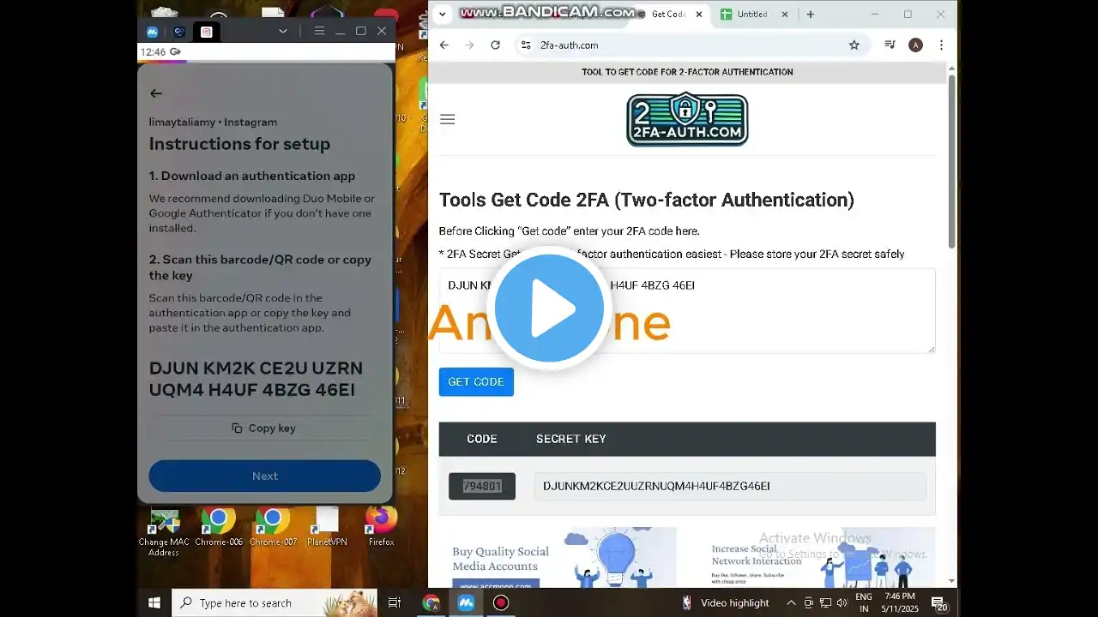Open Task View on the taskbar
Image resolution: width=1098 pixels, height=617 pixels.
pos(395,603)
